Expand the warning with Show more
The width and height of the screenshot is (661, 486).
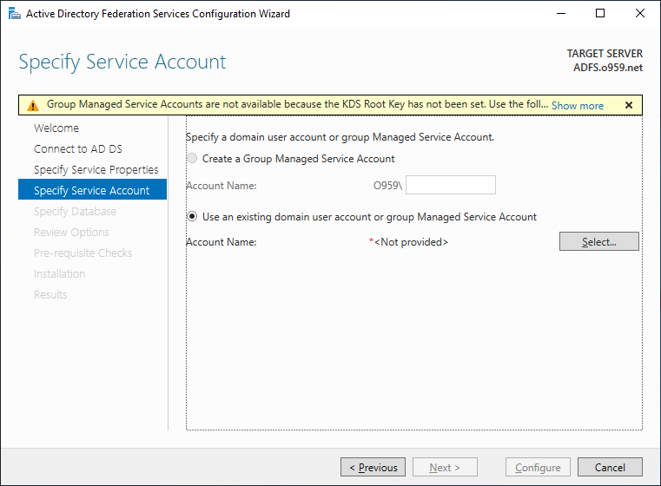[578, 106]
